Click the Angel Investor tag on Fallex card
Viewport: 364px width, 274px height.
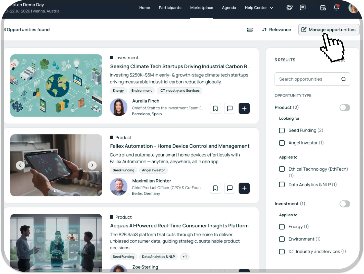point(153,170)
